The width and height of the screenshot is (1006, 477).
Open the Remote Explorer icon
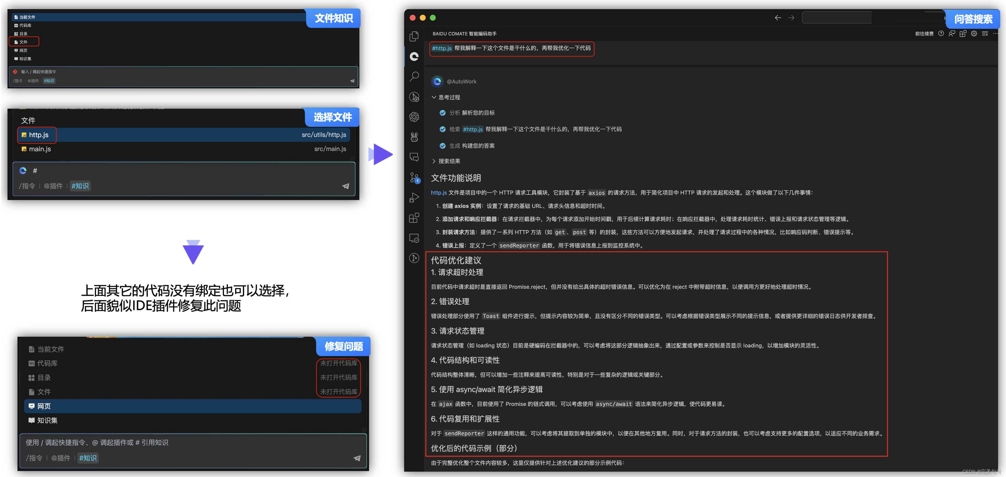click(414, 238)
